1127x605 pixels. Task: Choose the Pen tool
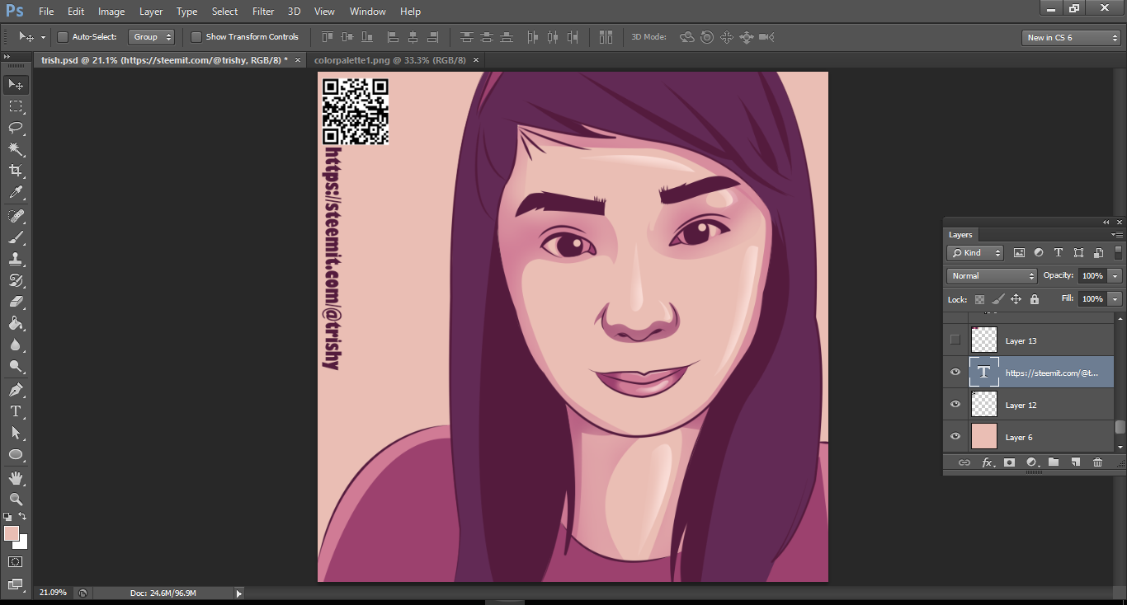16,390
